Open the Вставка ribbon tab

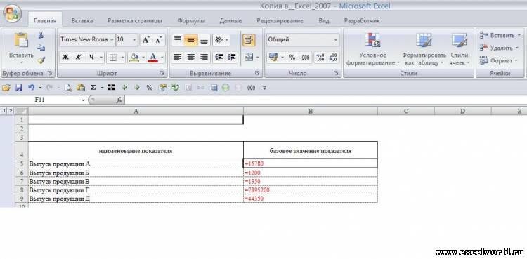82,20
